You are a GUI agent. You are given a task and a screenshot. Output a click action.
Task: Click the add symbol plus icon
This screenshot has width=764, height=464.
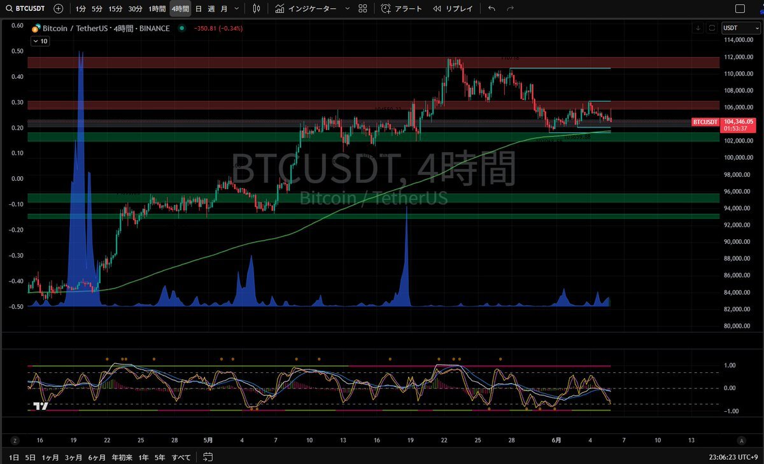click(x=59, y=9)
